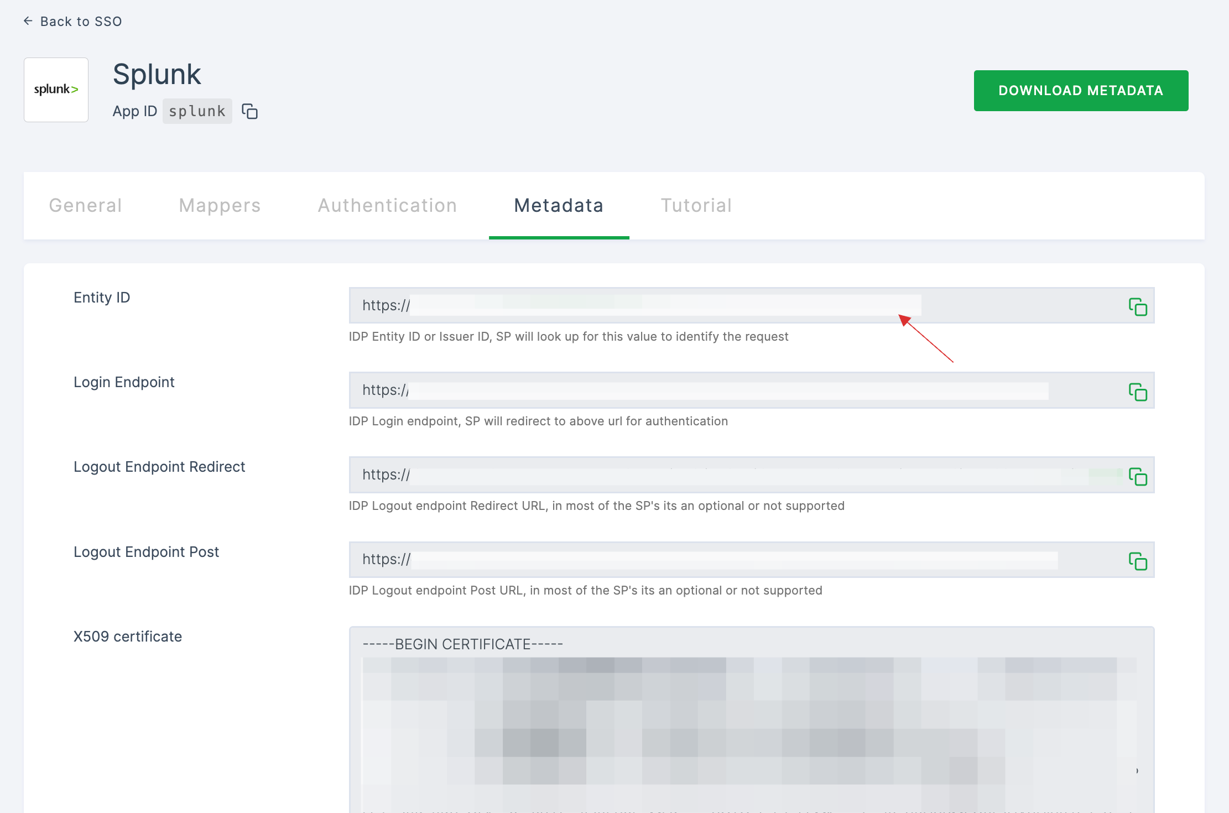Click the copy icon next to Logout Endpoint Redirect
The image size is (1229, 813).
click(1137, 476)
